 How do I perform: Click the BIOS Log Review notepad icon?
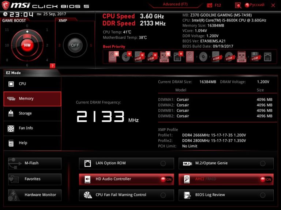[x=187, y=195]
